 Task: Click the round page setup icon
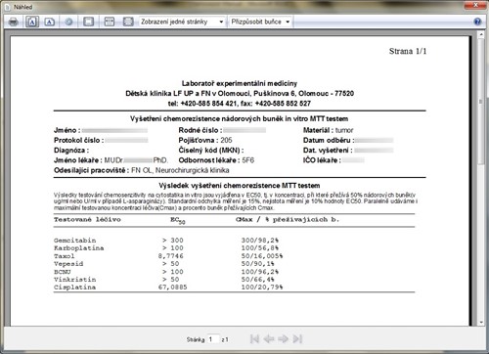(x=68, y=22)
